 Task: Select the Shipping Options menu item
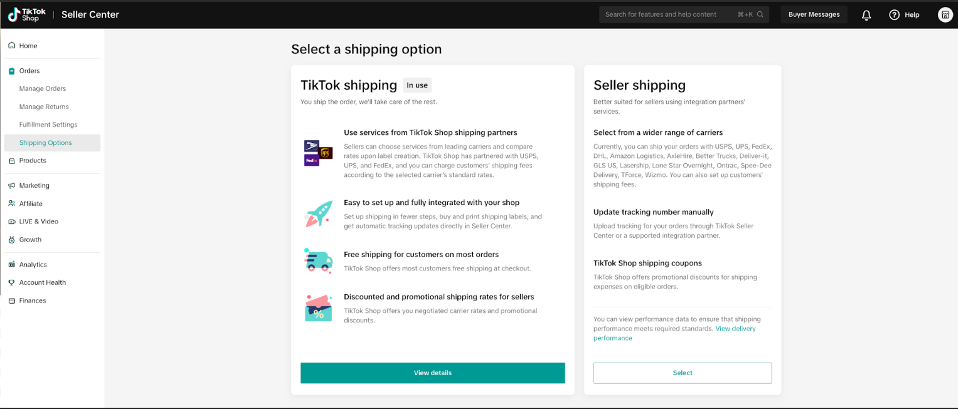[x=52, y=142]
